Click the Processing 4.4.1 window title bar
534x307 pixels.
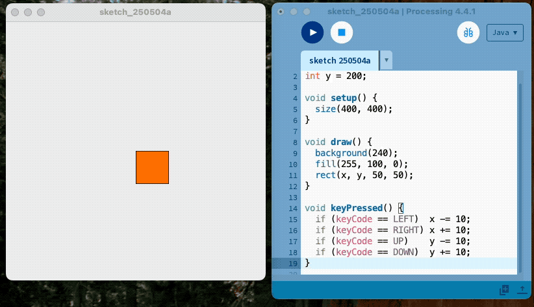pyautogui.click(x=401, y=12)
